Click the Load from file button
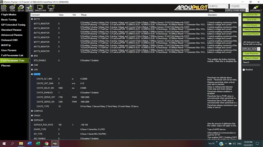This screenshot has width=263, height=147. point(251,15)
